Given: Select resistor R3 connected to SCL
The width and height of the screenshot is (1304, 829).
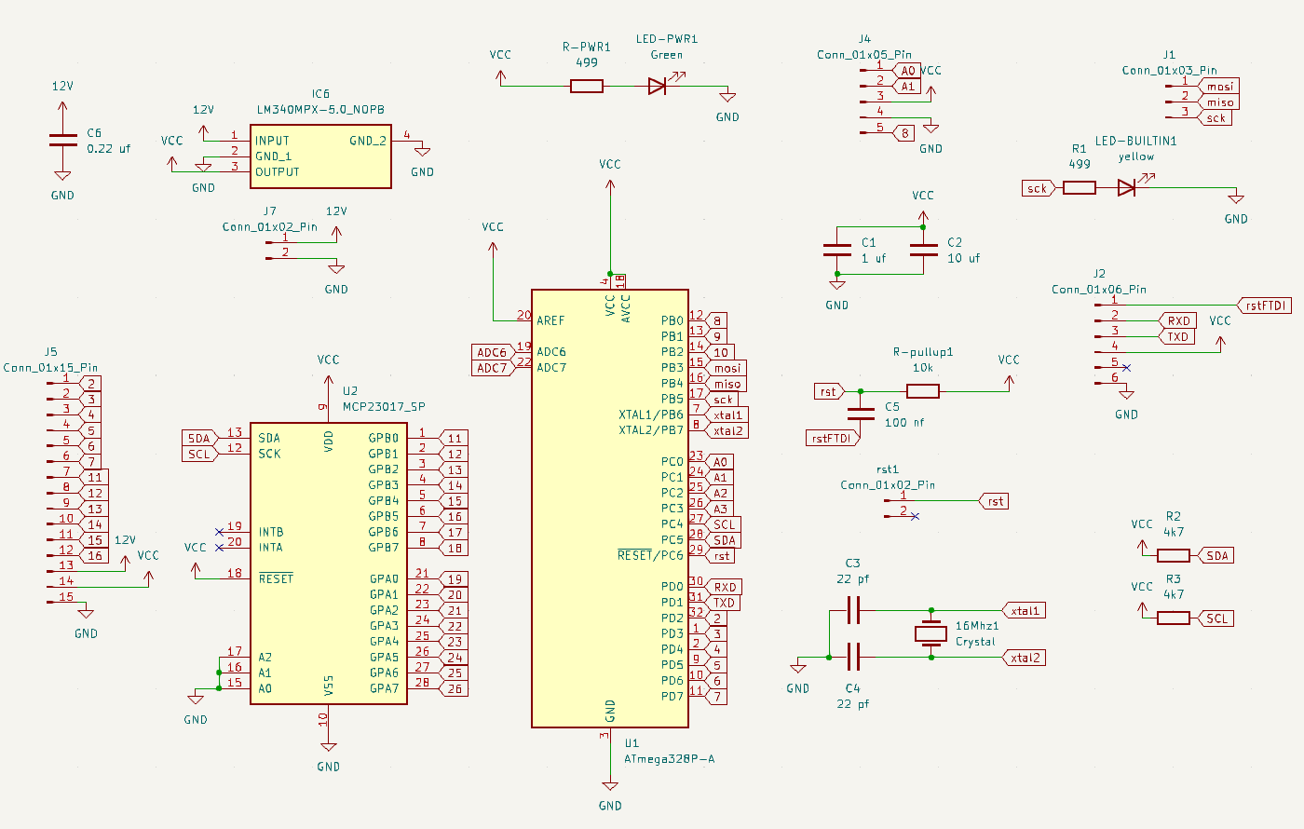Looking at the screenshot, I should point(1173,618).
